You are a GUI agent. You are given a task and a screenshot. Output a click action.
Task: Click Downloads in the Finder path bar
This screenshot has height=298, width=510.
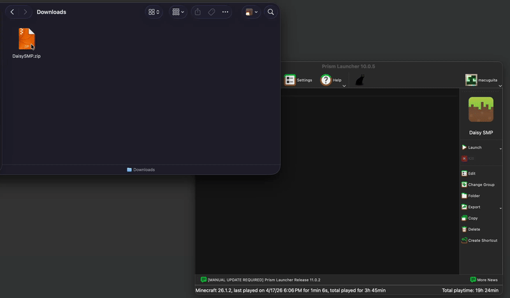point(141,170)
